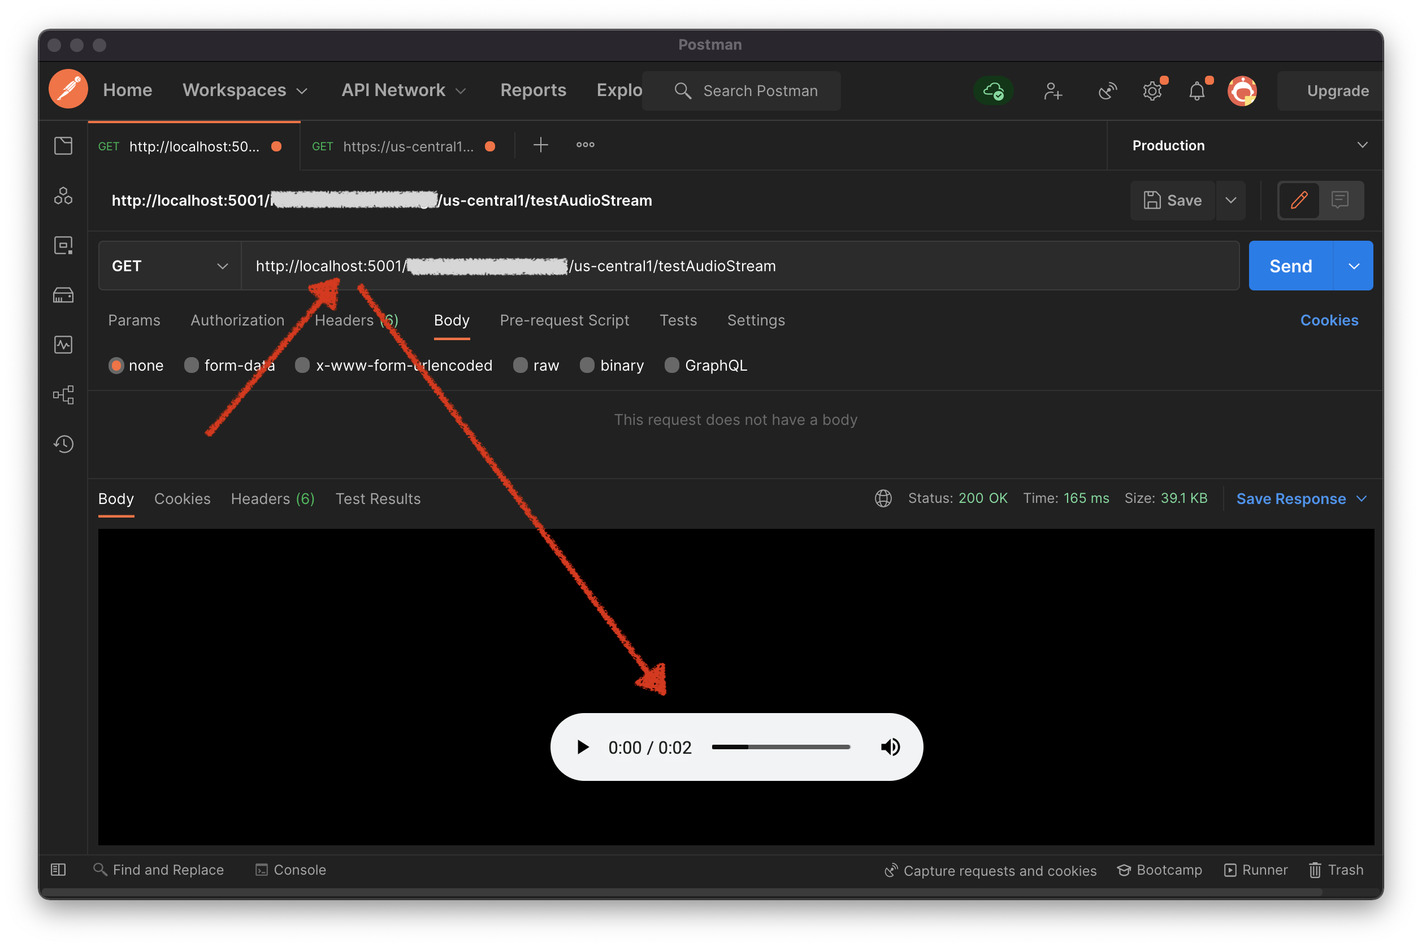This screenshot has width=1422, height=947.
Task: Select the x-www-form-urlencoded radio
Action: click(x=302, y=366)
